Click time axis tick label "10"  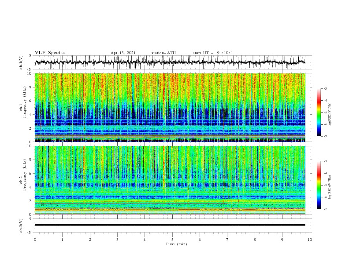[x=310, y=240]
